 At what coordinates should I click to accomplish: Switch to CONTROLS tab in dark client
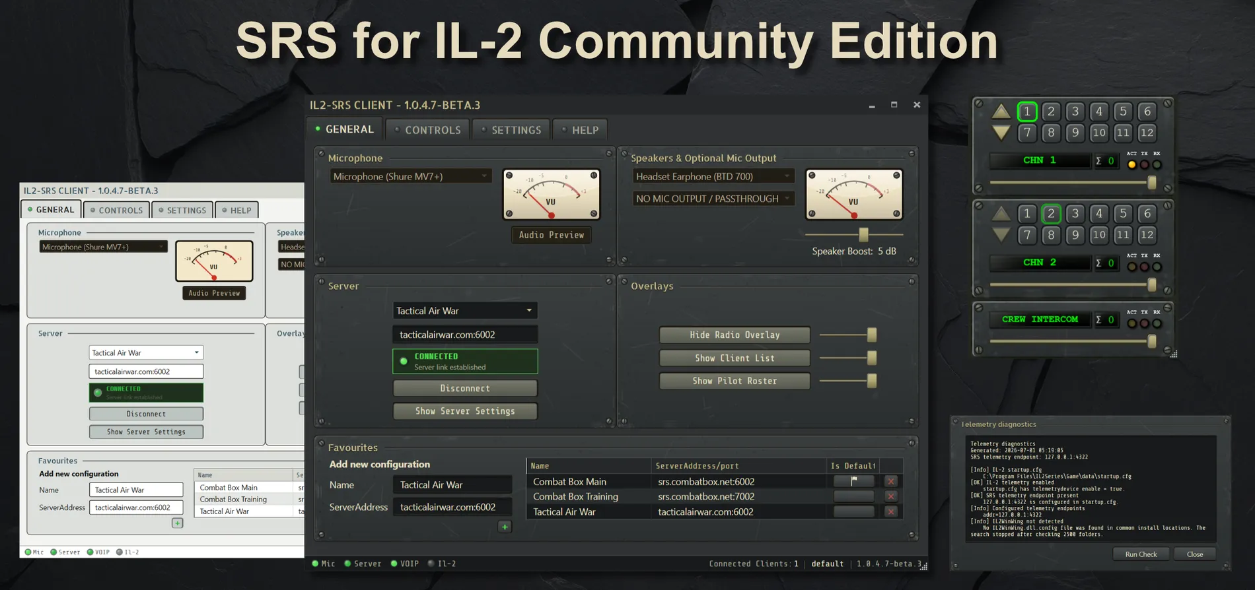tap(427, 130)
